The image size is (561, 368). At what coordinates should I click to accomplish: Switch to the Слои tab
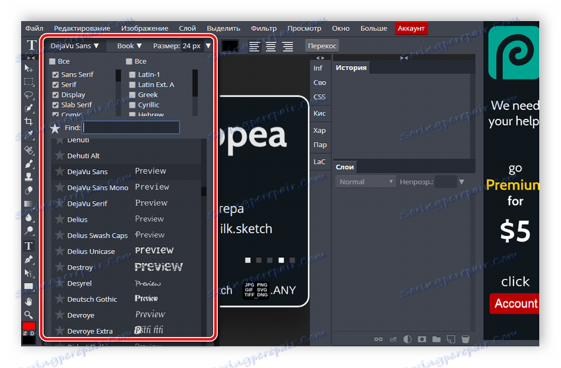click(x=345, y=167)
